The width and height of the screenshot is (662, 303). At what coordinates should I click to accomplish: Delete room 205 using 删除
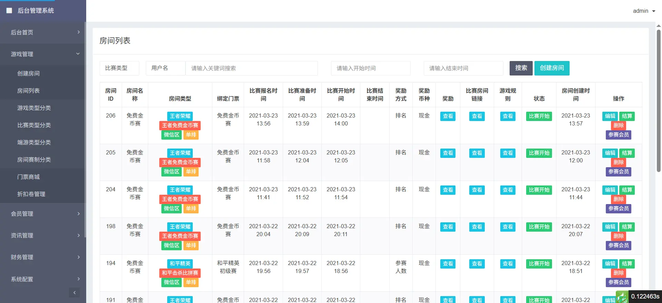point(619,162)
